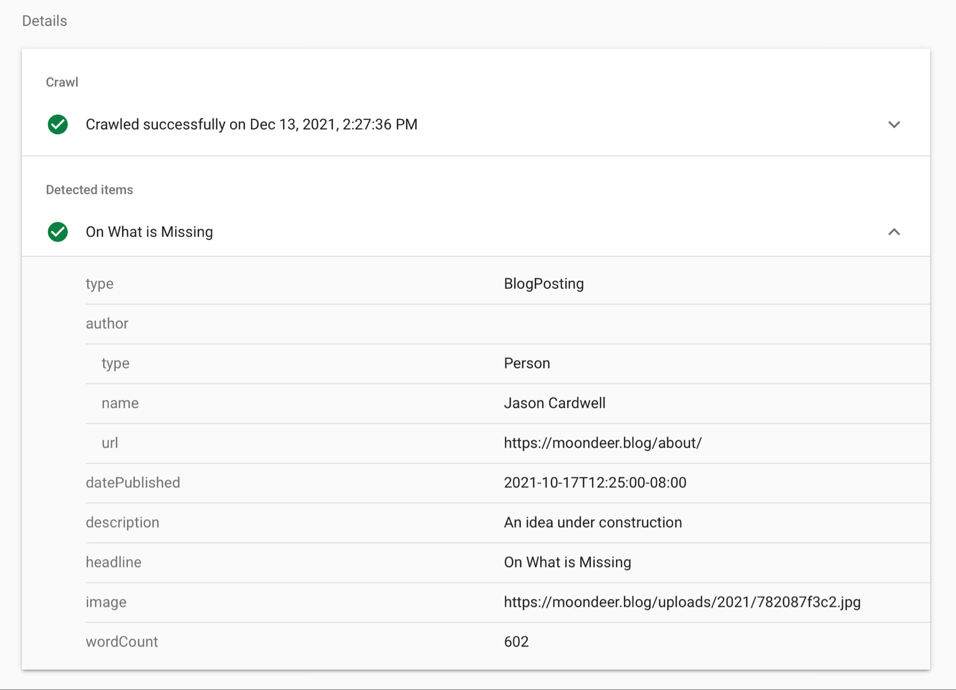This screenshot has height=690, width=956.
Task: Open the moondeer.blog/about/ url value
Action: 603,443
